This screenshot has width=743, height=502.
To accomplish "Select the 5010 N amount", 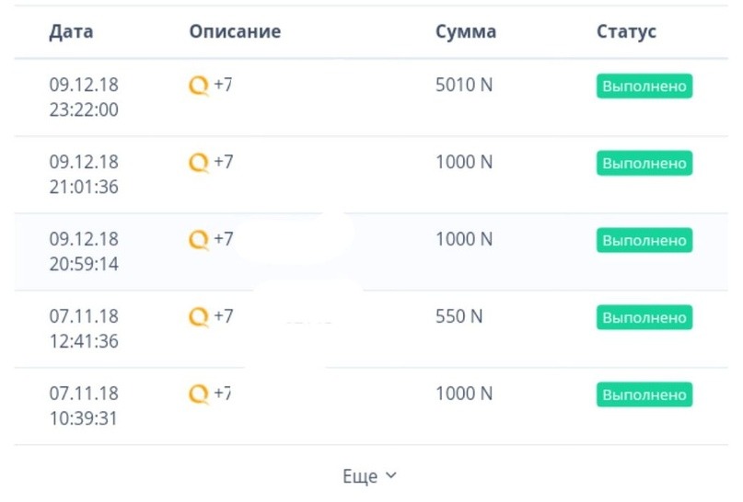I will [464, 86].
